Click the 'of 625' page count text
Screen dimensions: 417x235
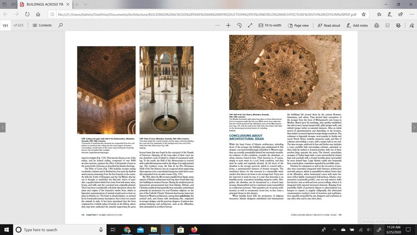(18, 25)
